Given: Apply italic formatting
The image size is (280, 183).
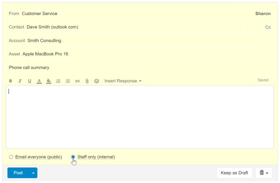Looking at the screenshot, I should (20, 81).
